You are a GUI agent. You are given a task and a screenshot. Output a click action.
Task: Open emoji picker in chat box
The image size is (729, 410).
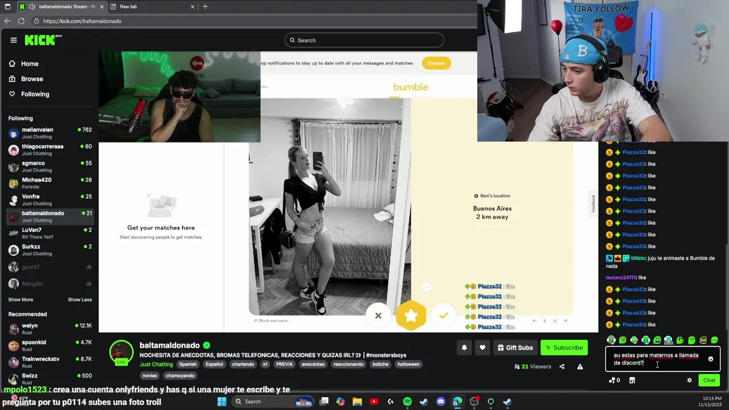(710, 359)
